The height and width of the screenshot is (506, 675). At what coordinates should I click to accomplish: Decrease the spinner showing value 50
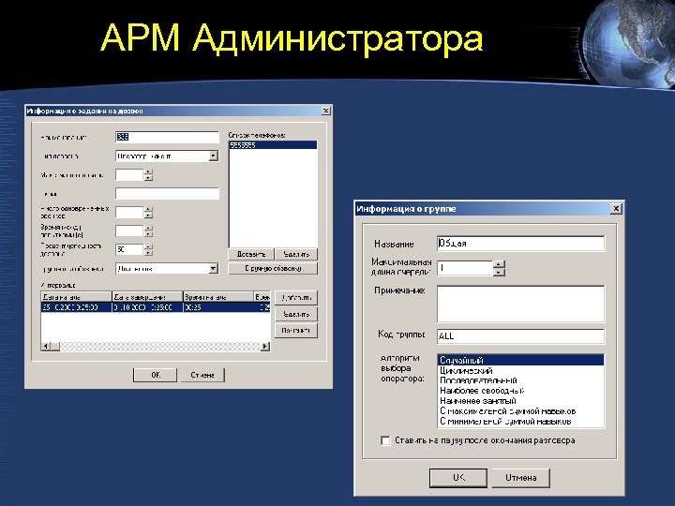[x=148, y=253]
